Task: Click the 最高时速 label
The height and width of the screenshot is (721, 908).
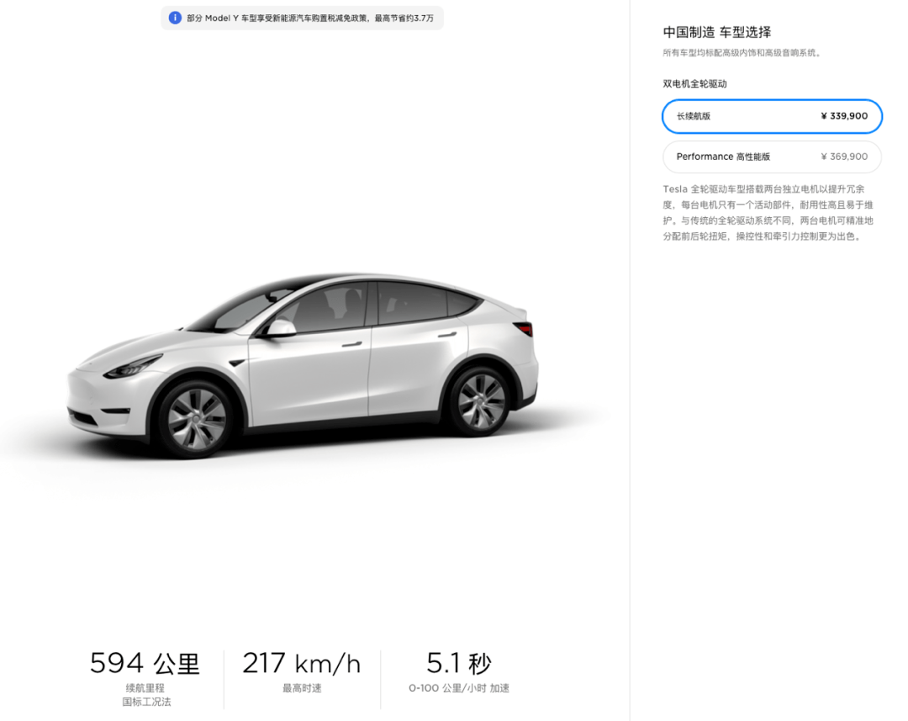Action: pyautogui.click(x=302, y=688)
